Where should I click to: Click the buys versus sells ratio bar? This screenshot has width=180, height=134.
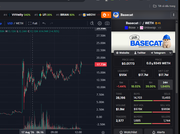coord(152,101)
